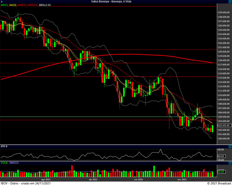Open the chart menu arrow at top-left corner
This screenshot has width=232, height=185.
(x=2, y=2)
